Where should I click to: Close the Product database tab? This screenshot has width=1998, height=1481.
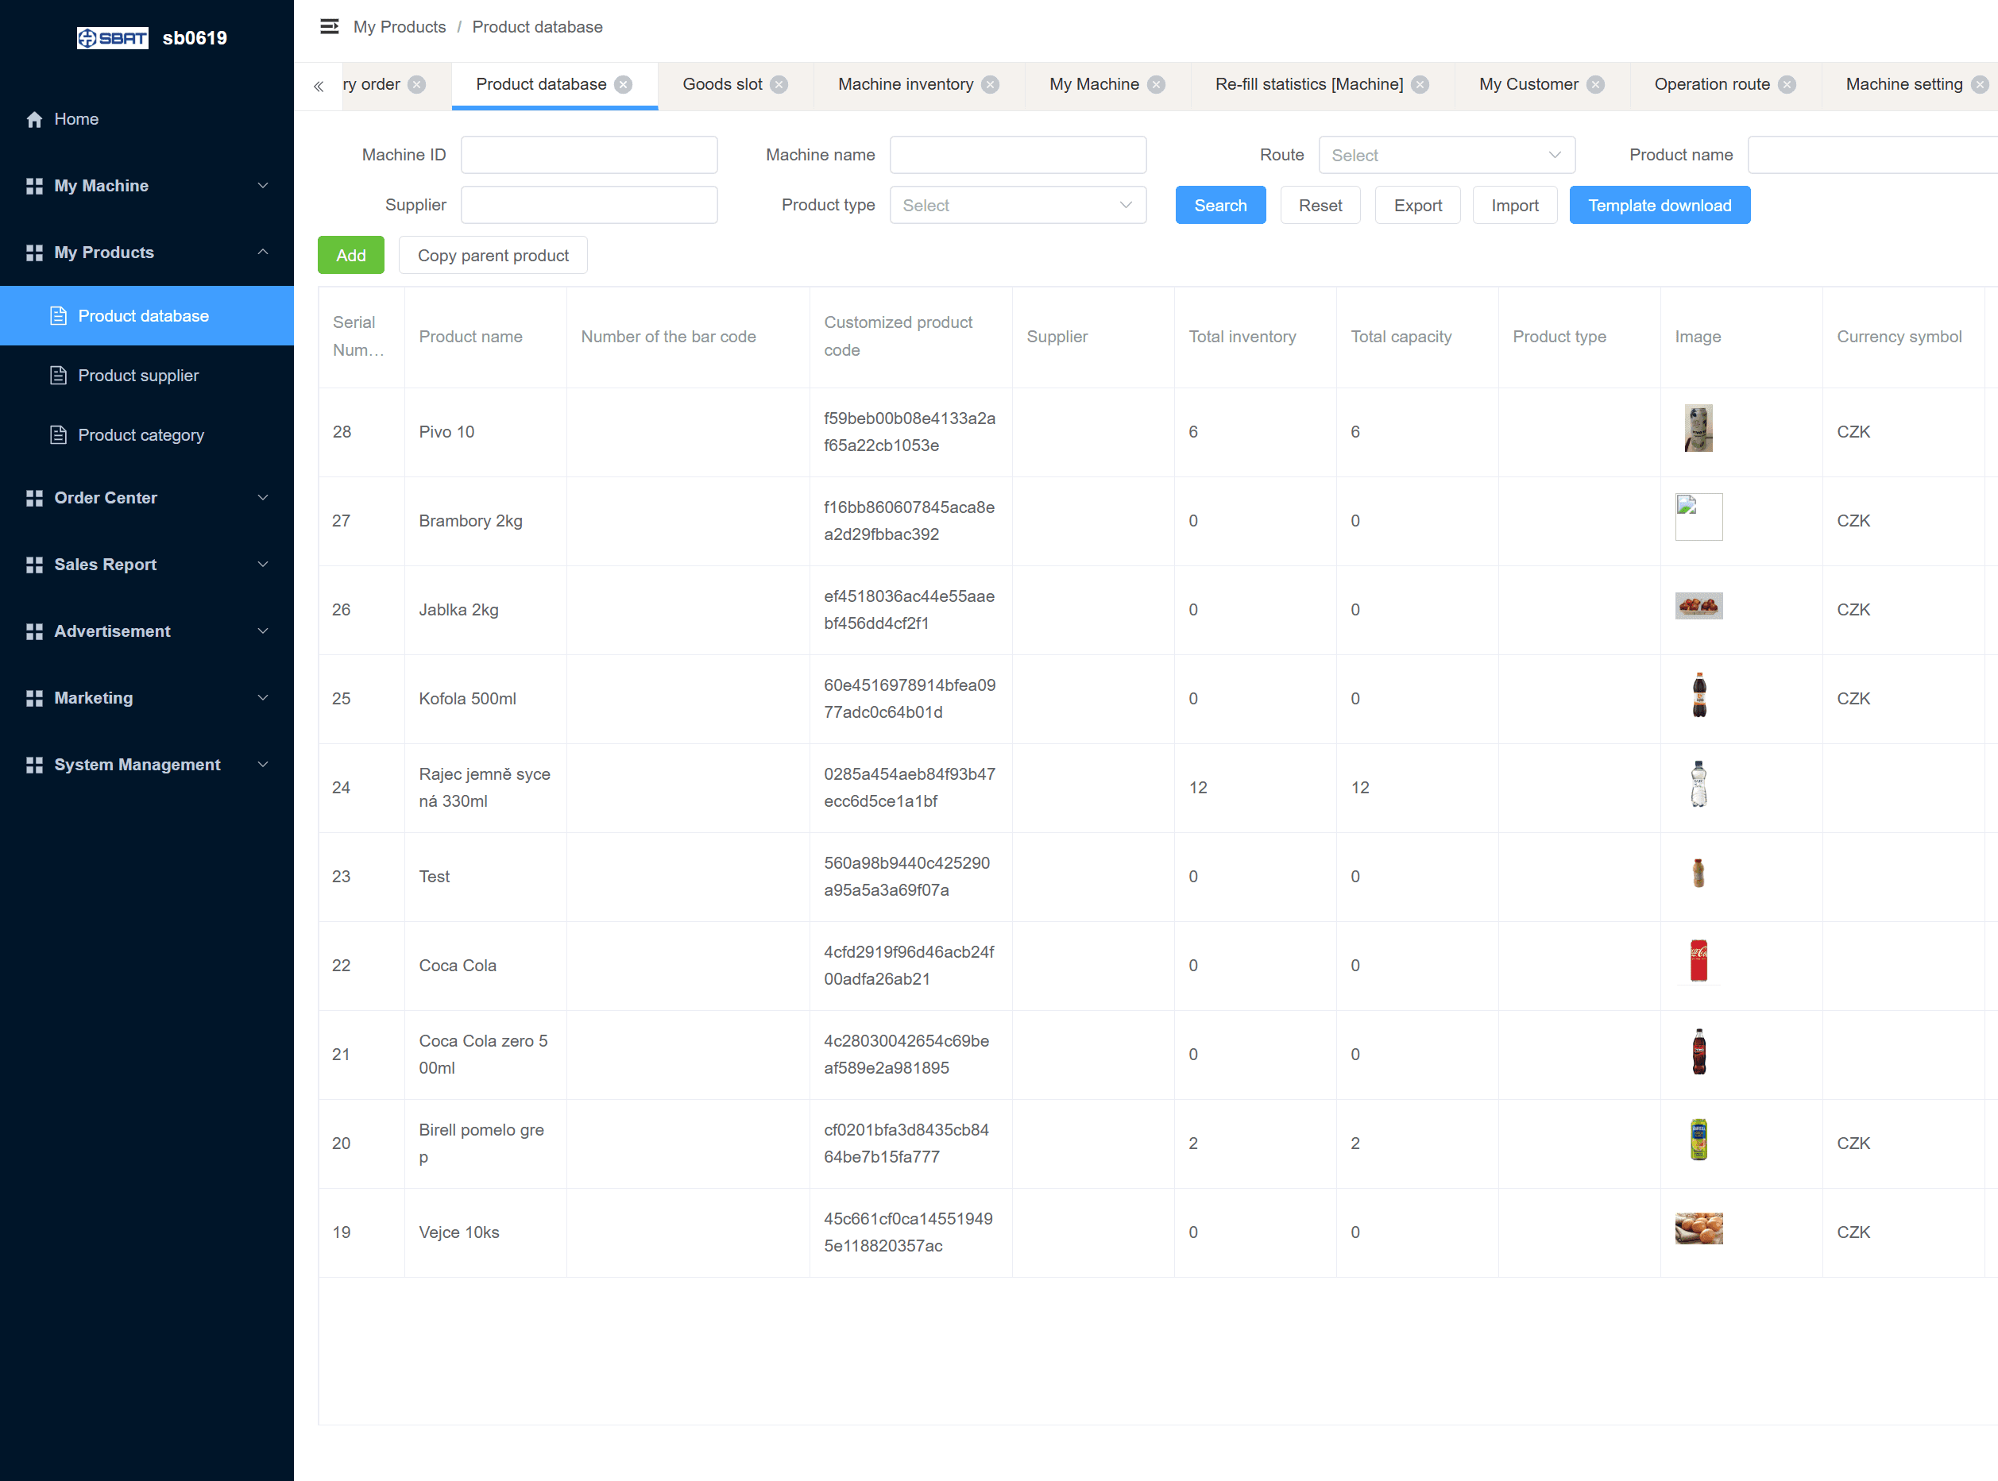point(624,84)
